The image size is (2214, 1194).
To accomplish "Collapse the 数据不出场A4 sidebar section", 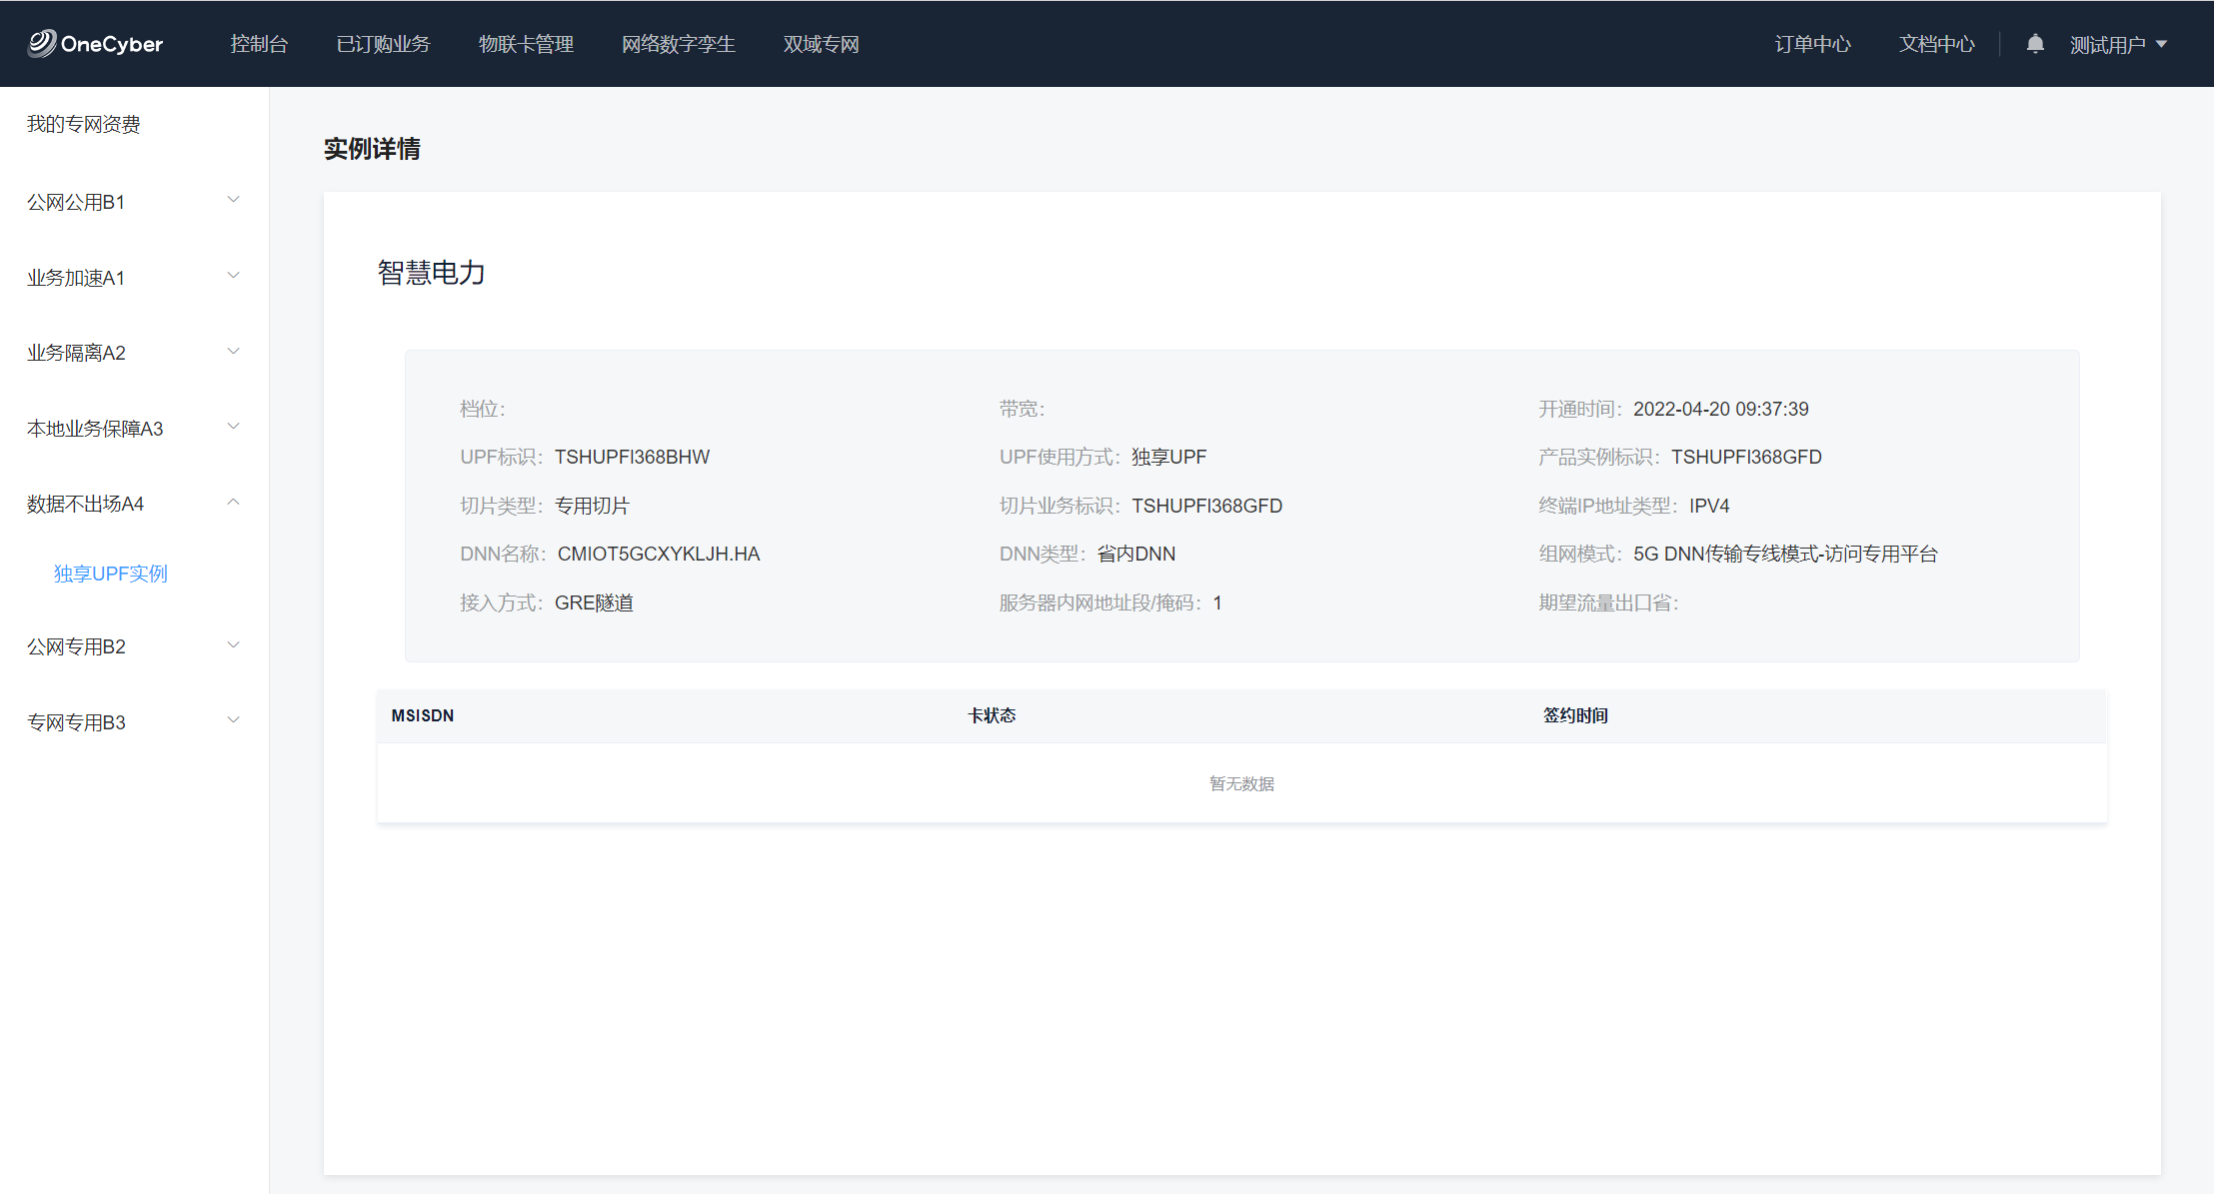I will click(x=85, y=504).
